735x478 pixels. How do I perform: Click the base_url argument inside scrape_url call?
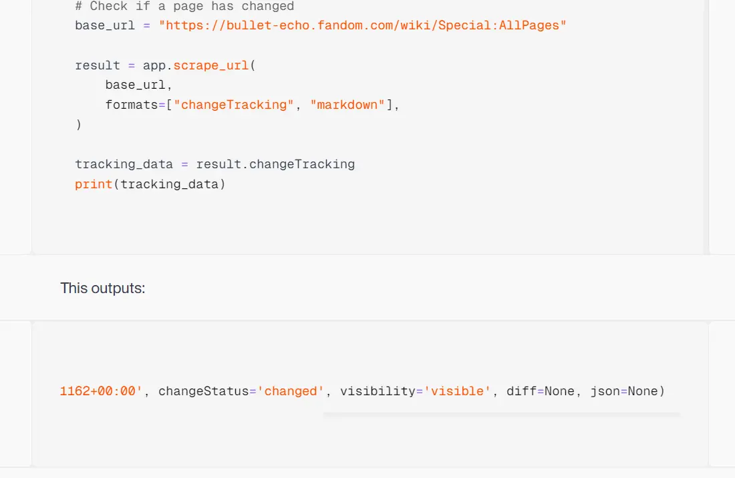click(x=135, y=85)
